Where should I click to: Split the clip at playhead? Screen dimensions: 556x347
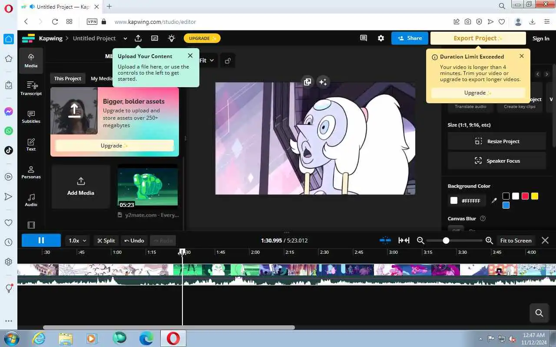tap(106, 240)
